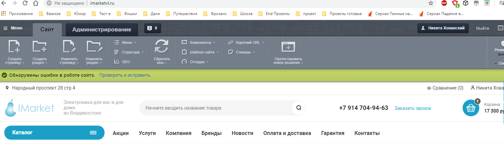This screenshot has height=144, width=504.
Task: Click the Создать раздел folder icon
Action: click(39, 46)
